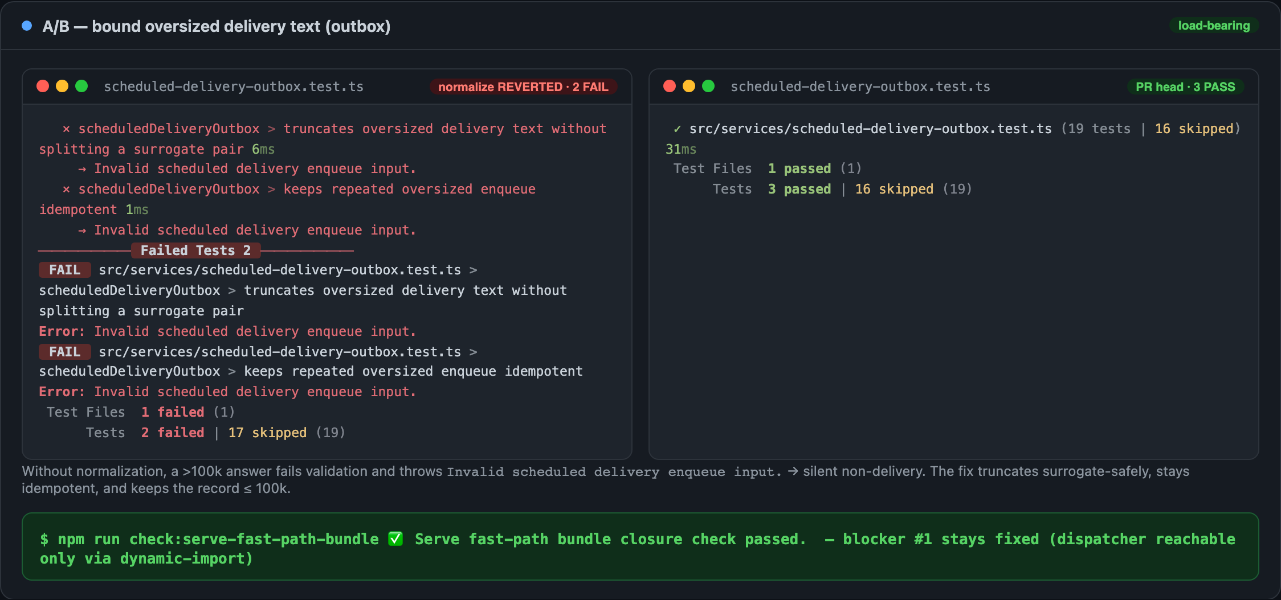Click '1ms' duration after idempotent
The width and height of the screenshot is (1281, 600).
pyautogui.click(x=137, y=209)
